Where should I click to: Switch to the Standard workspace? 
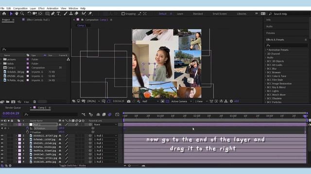coord(198,14)
